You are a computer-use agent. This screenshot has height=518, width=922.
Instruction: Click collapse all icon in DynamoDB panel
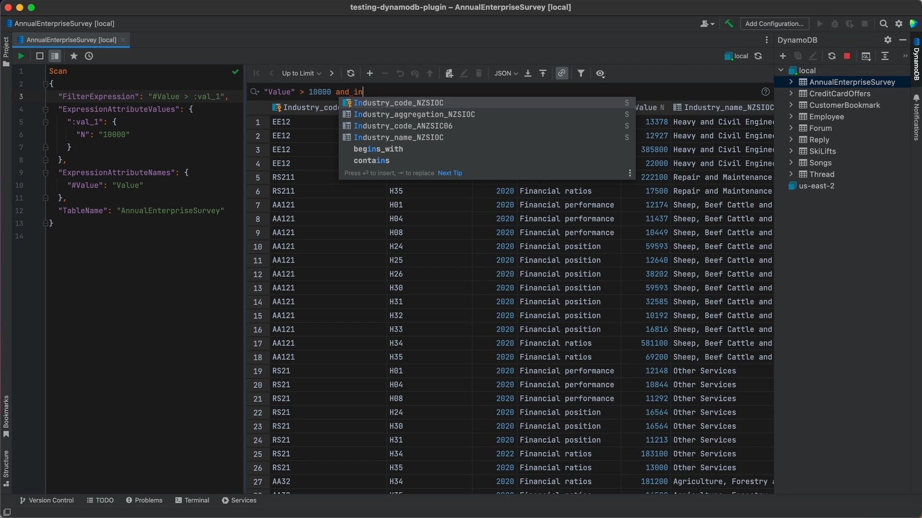tap(885, 56)
